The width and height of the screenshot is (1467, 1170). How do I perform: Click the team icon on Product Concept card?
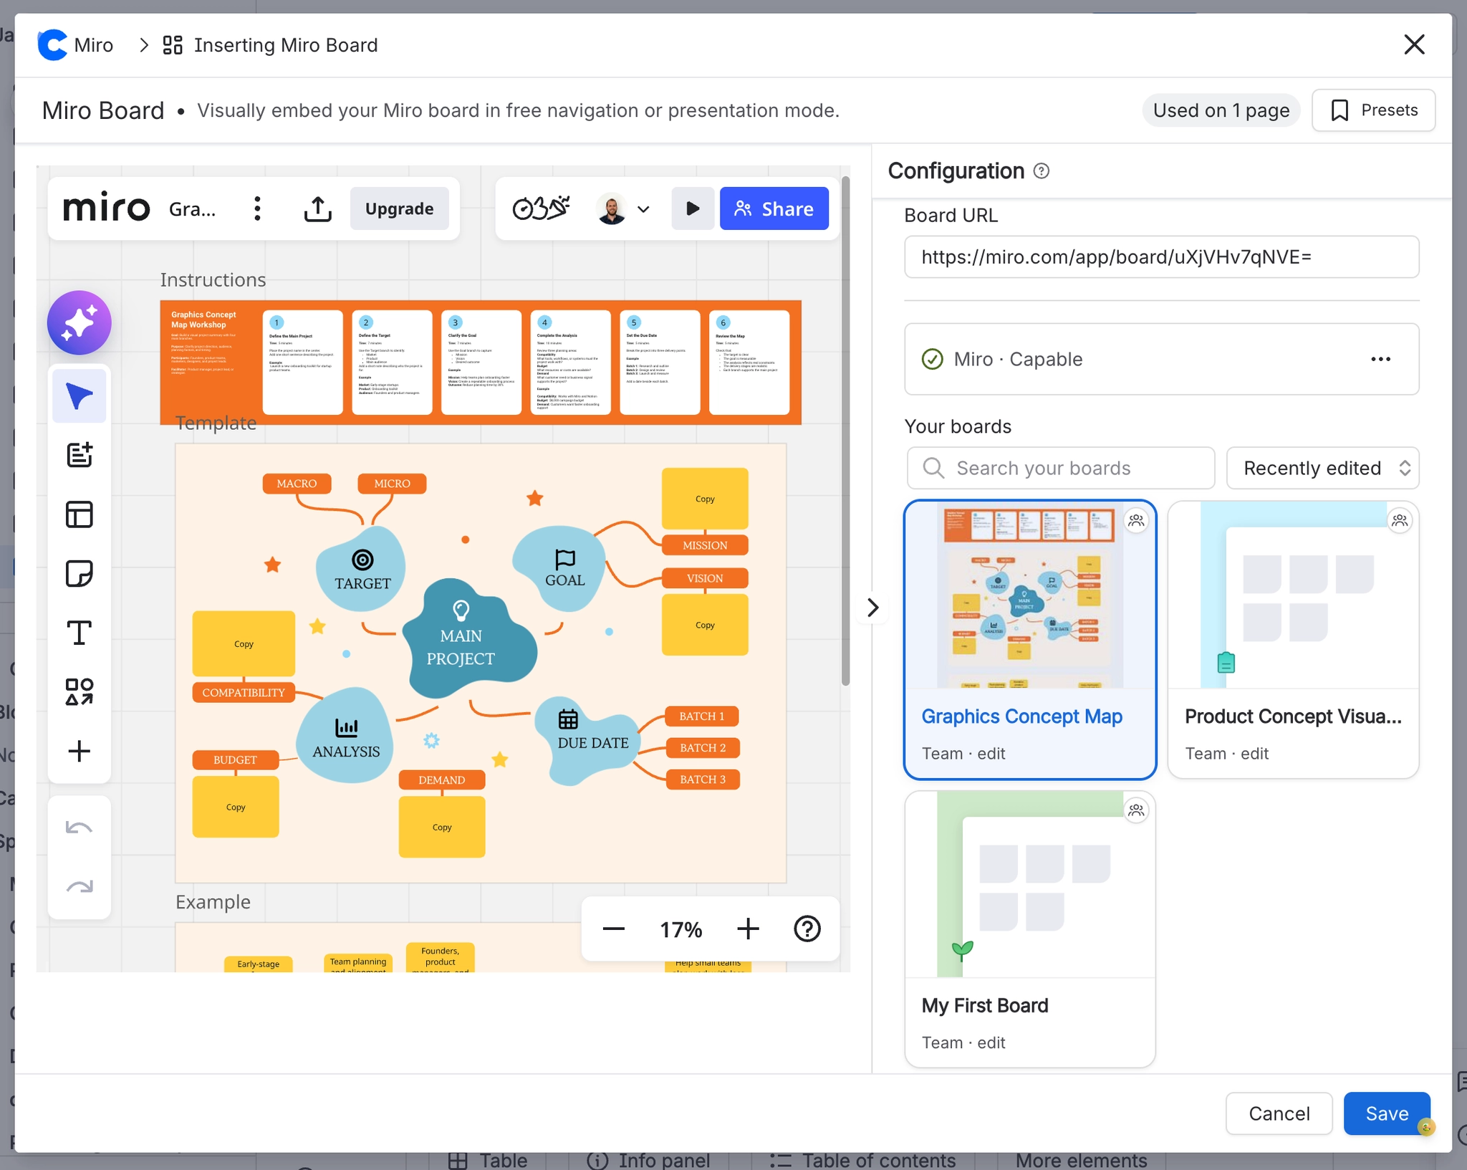tap(1400, 520)
